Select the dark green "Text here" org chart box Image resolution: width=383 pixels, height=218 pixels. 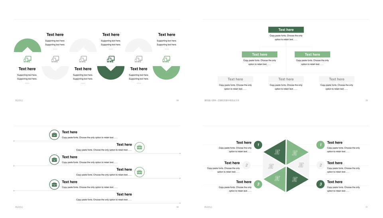pos(286,30)
